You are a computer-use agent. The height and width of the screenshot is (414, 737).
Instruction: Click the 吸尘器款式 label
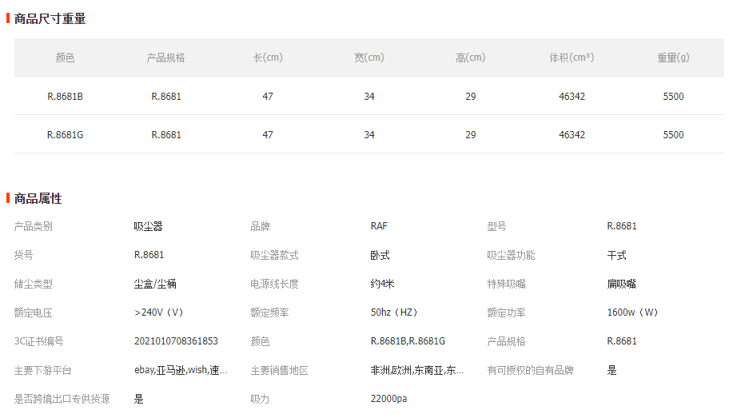pos(274,255)
